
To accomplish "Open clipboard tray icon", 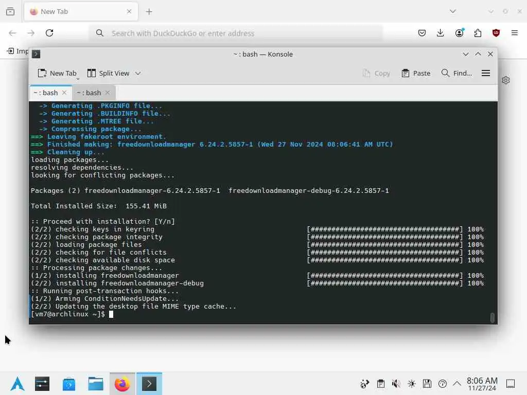I will [x=380, y=384].
